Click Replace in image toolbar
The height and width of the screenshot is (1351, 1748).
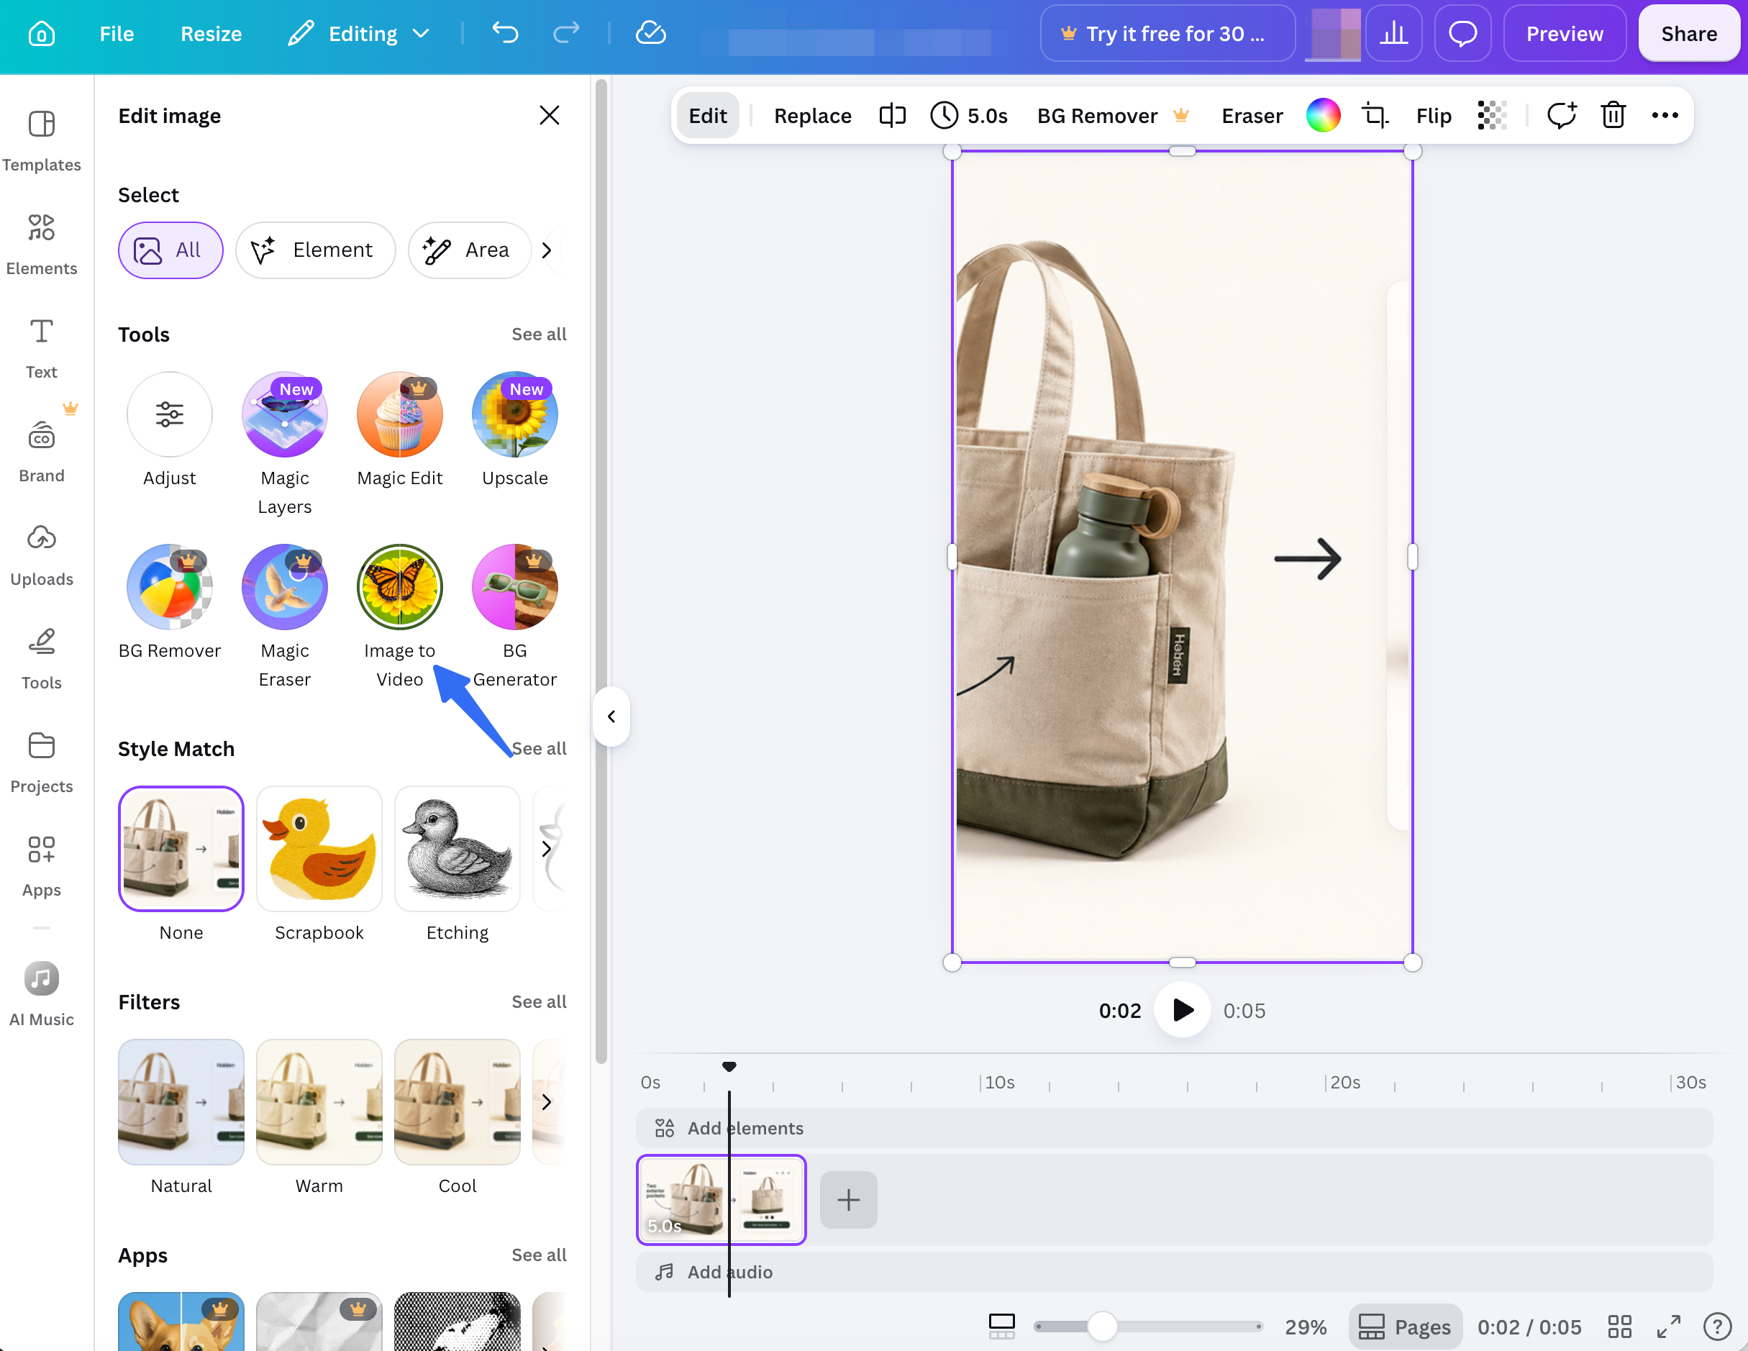pos(812,116)
